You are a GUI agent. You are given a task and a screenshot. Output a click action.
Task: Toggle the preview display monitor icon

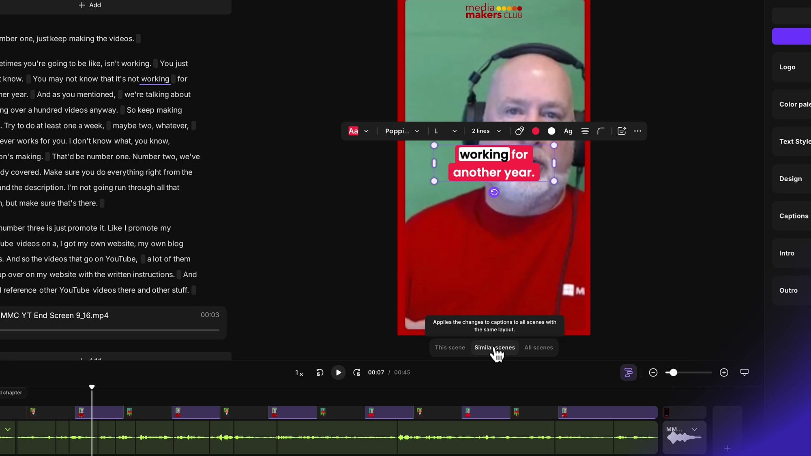point(744,372)
